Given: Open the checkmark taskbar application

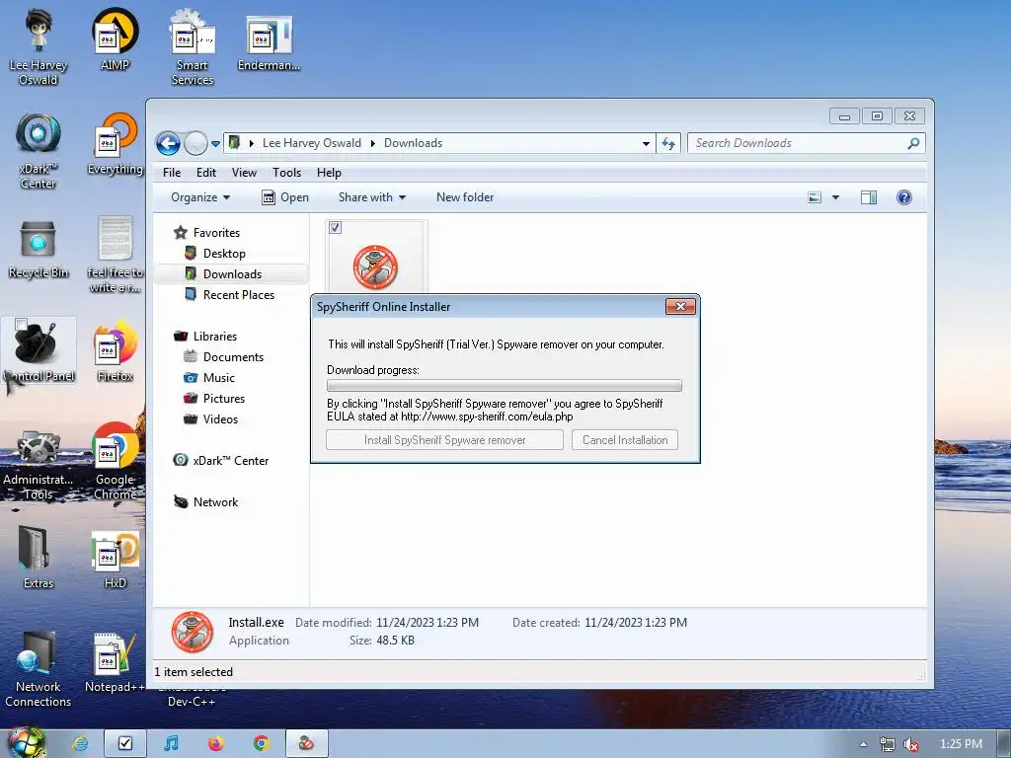Looking at the screenshot, I should pyautogui.click(x=125, y=744).
